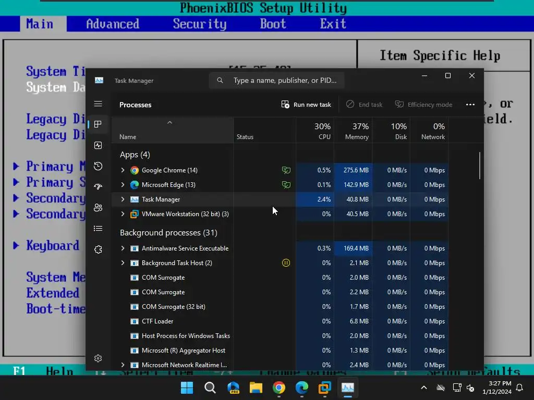This screenshot has width=534, height=400.
Task: Click efficiency leaf icon on Google Chrome row
Action: coord(286,170)
